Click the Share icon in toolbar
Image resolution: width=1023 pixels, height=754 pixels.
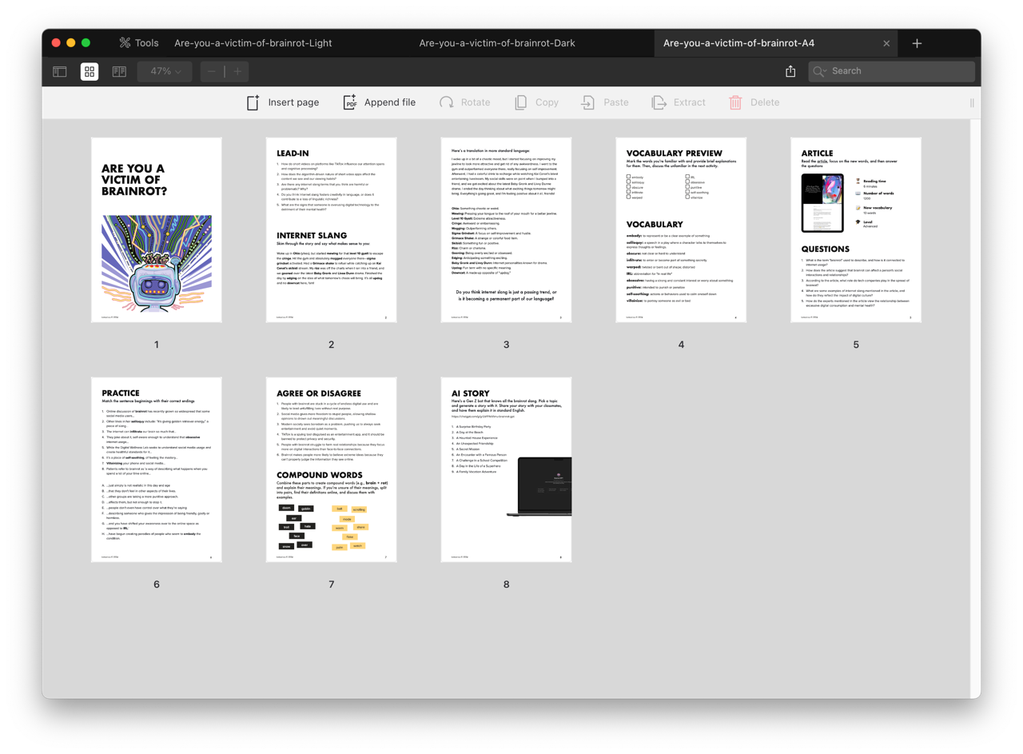tap(790, 71)
